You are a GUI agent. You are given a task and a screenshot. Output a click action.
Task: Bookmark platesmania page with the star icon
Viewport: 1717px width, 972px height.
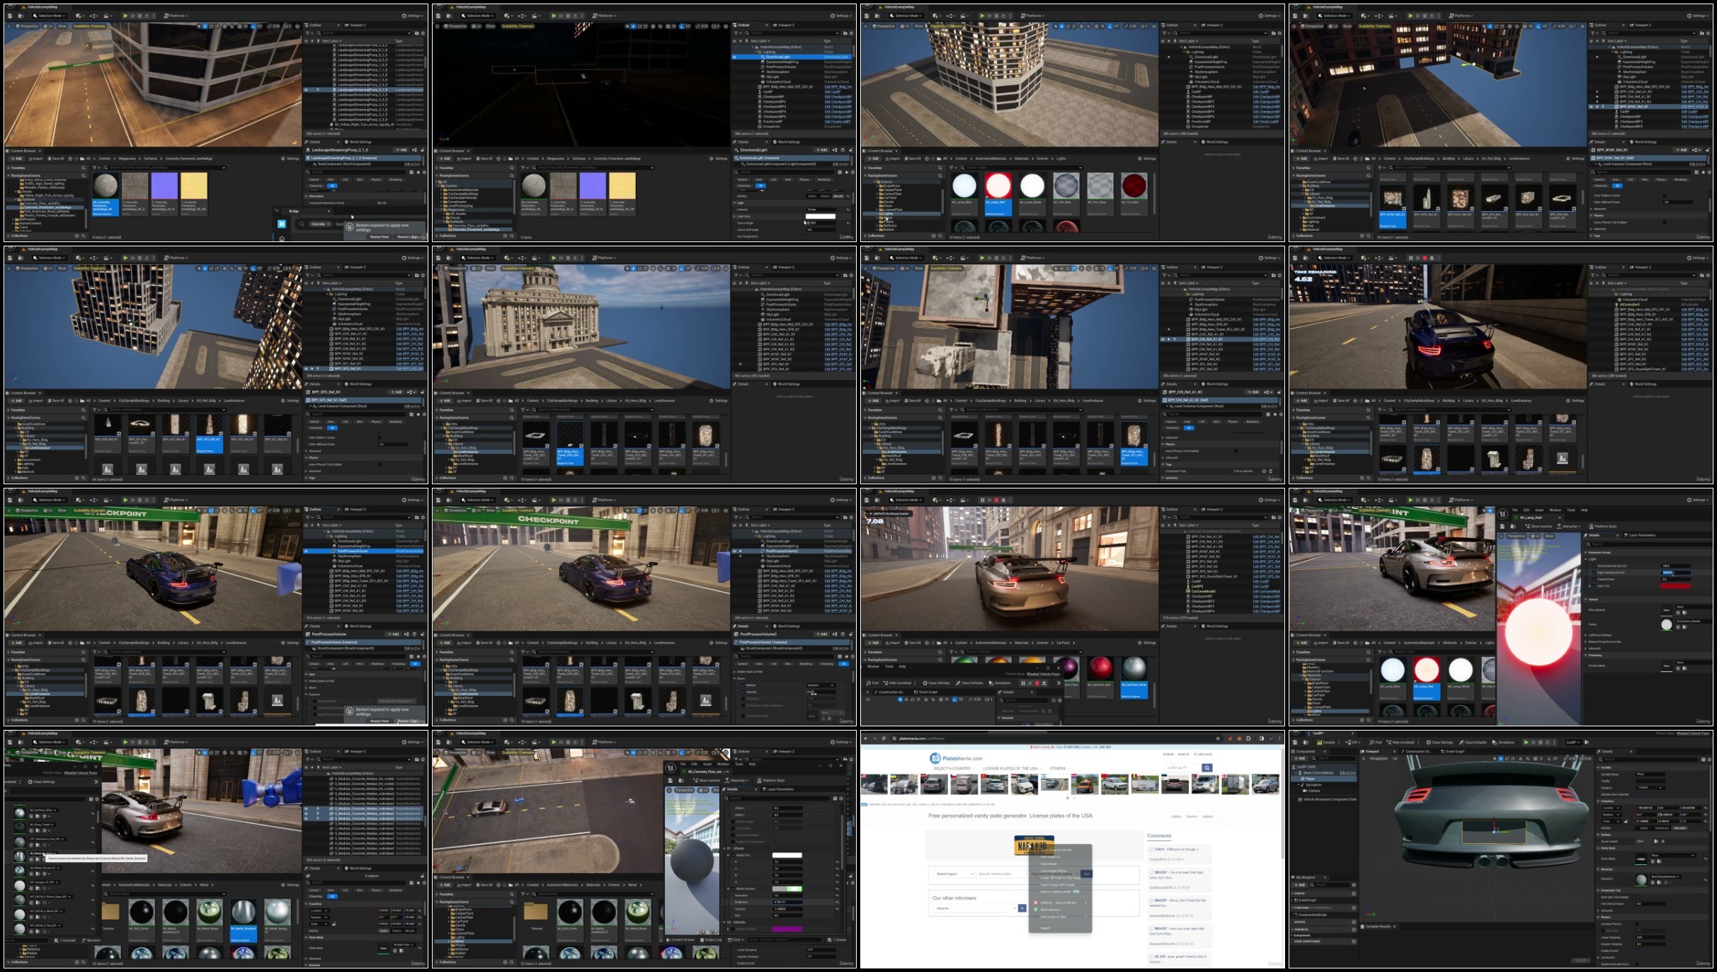point(1218,738)
